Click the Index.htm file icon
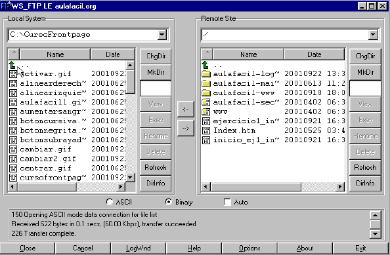The width and height of the screenshot is (390, 255). [206, 130]
